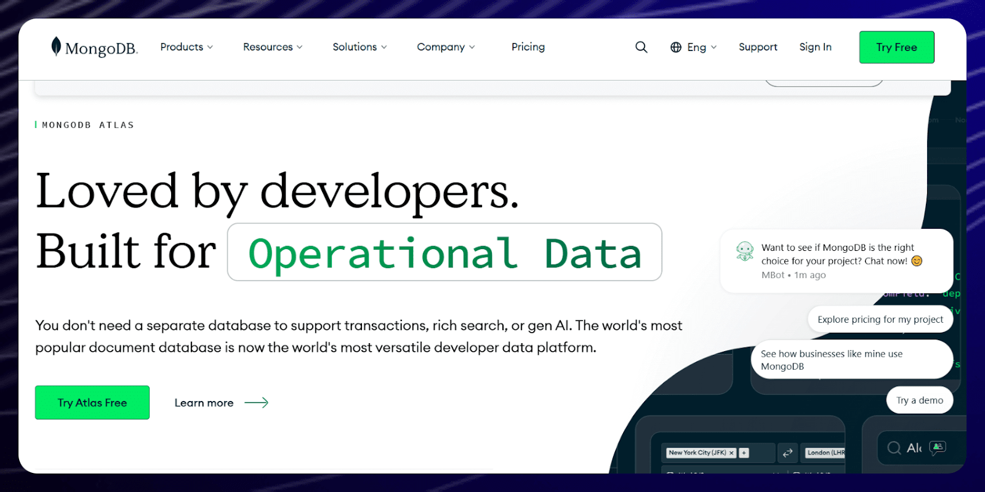Expand the Products menu
This screenshot has width=985, height=492.
(187, 47)
